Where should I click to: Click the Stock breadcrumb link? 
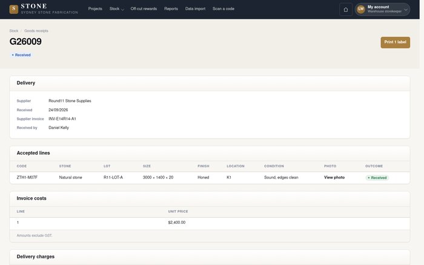point(14,31)
